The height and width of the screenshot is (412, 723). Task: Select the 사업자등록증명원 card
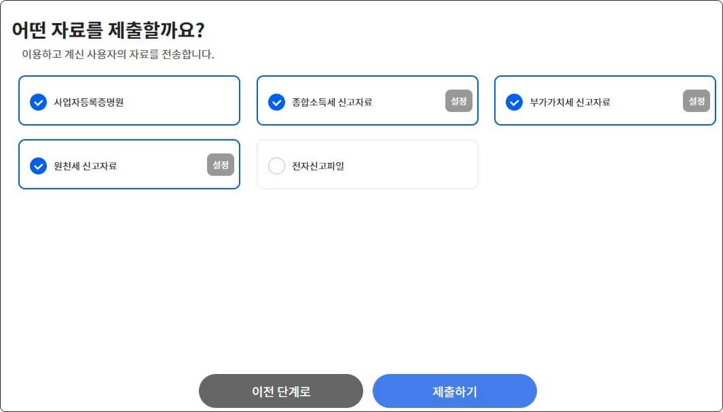coord(129,100)
